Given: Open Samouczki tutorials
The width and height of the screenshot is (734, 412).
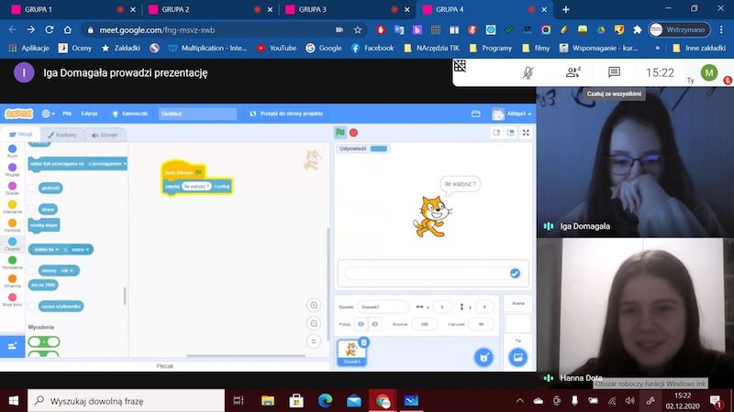Looking at the screenshot, I should pos(129,114).
